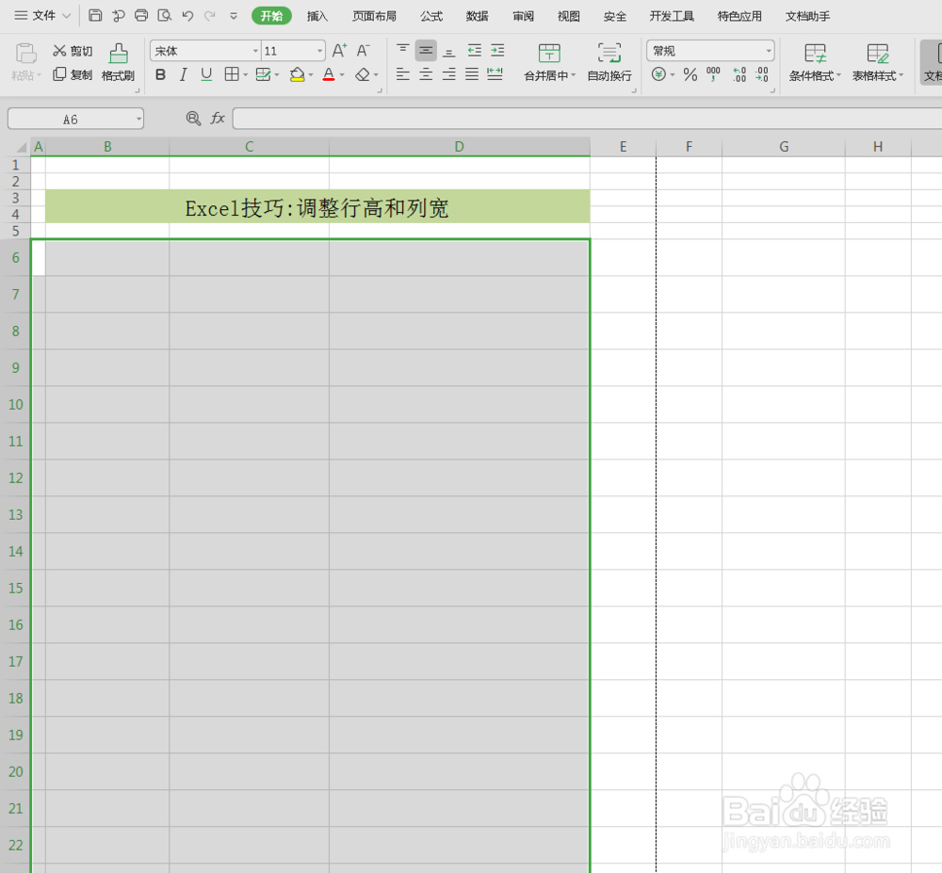Open the font size dropdown 11

[319, 51]
